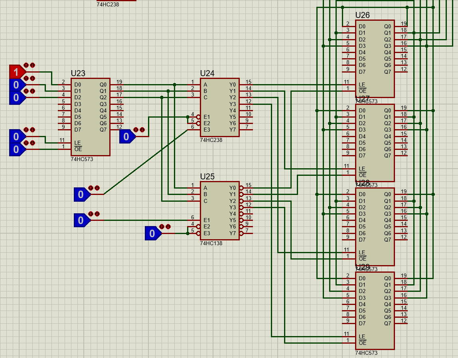458x358 pixels.
Task: Toggle the logic state wired to U25 E1
Action: (81, 220)
